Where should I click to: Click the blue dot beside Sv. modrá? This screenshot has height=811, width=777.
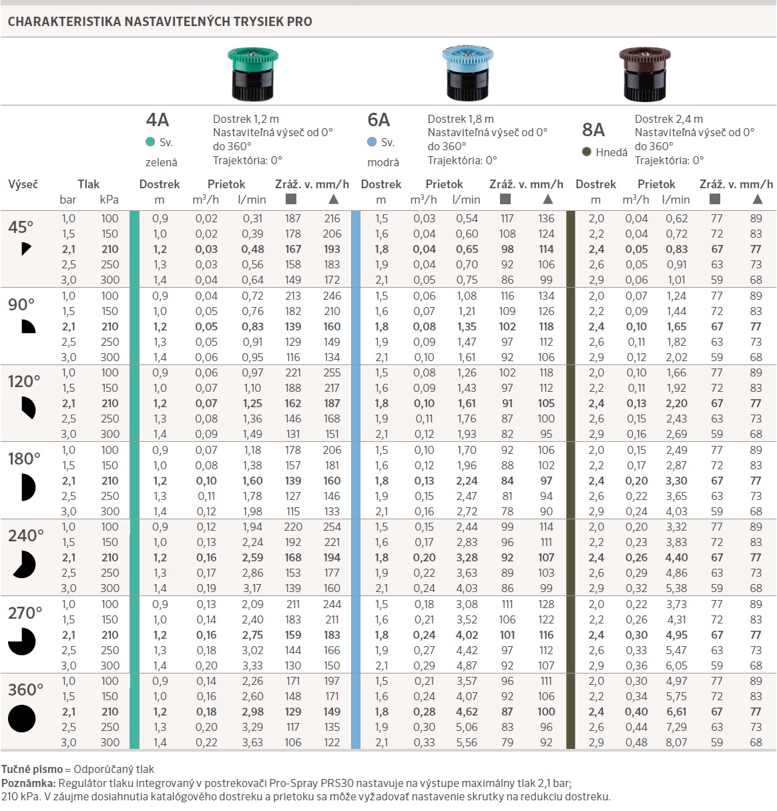372,142
